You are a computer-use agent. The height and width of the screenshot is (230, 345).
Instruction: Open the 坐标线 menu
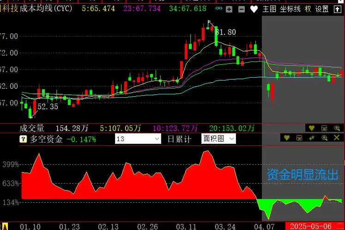[x=290, y=9]
